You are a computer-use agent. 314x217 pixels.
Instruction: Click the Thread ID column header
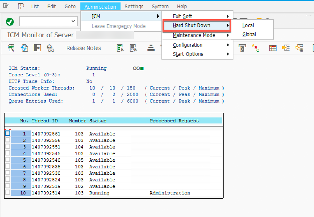(45, 121)
